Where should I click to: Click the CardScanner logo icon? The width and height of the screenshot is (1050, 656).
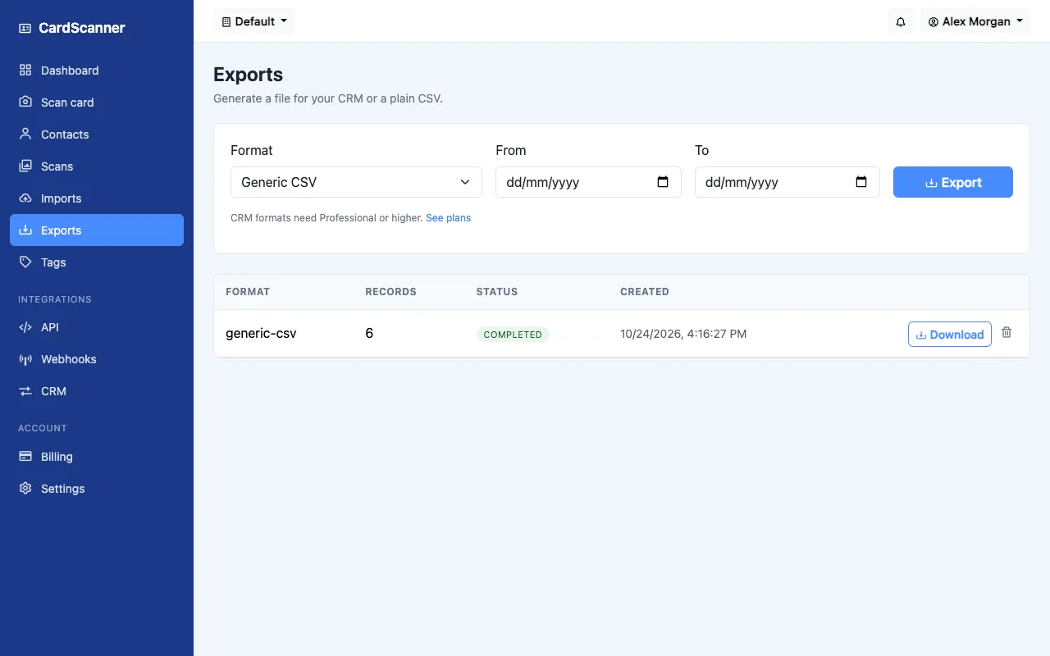[x=25, y=28]
